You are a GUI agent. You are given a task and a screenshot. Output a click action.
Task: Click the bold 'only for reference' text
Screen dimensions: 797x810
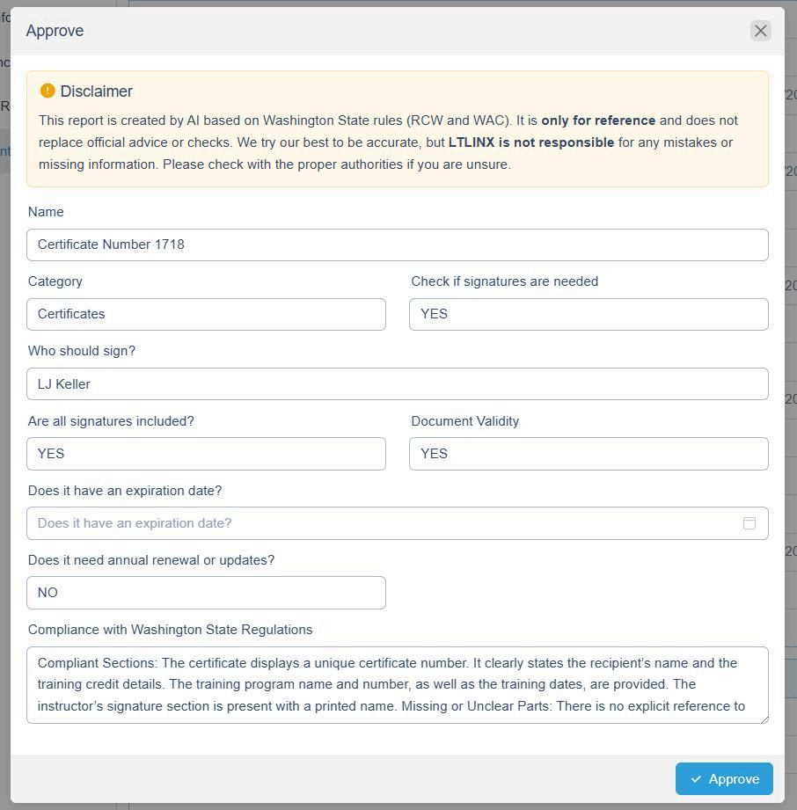pyautogui.click(x=598, y=120)
